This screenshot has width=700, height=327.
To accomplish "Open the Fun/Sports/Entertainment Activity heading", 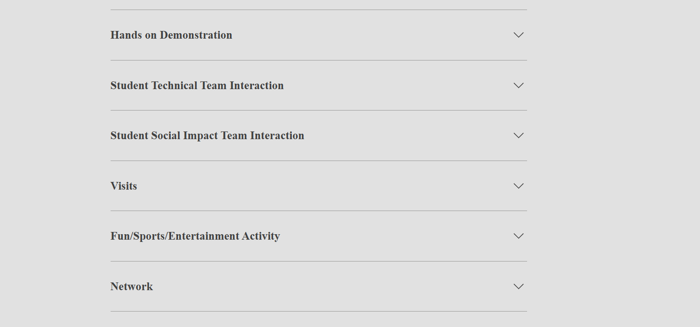I will pyautogui.click(x=195, y=236).
